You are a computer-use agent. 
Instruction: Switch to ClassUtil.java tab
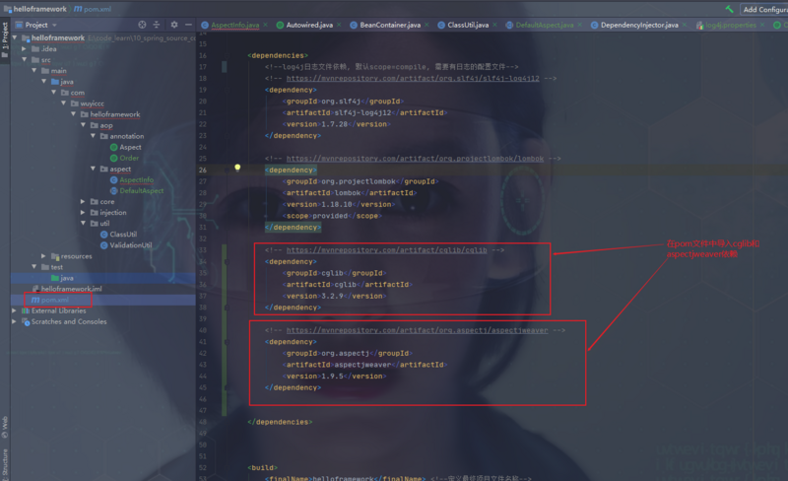coord(467,25)
